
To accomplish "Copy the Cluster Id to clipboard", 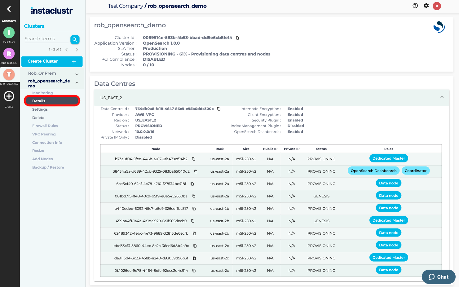I will [x=237, y=38].
